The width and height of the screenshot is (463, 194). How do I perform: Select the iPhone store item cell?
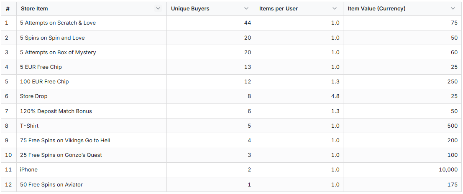coord(29,170)
